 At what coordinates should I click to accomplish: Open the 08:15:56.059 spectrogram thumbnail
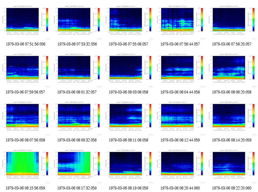tap(25, 166)
